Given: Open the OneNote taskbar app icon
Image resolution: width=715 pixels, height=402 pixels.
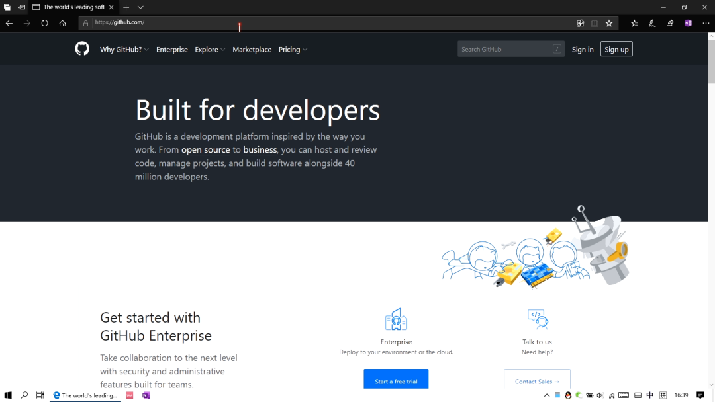Looking at the screenshot, I should pos(146,395).
